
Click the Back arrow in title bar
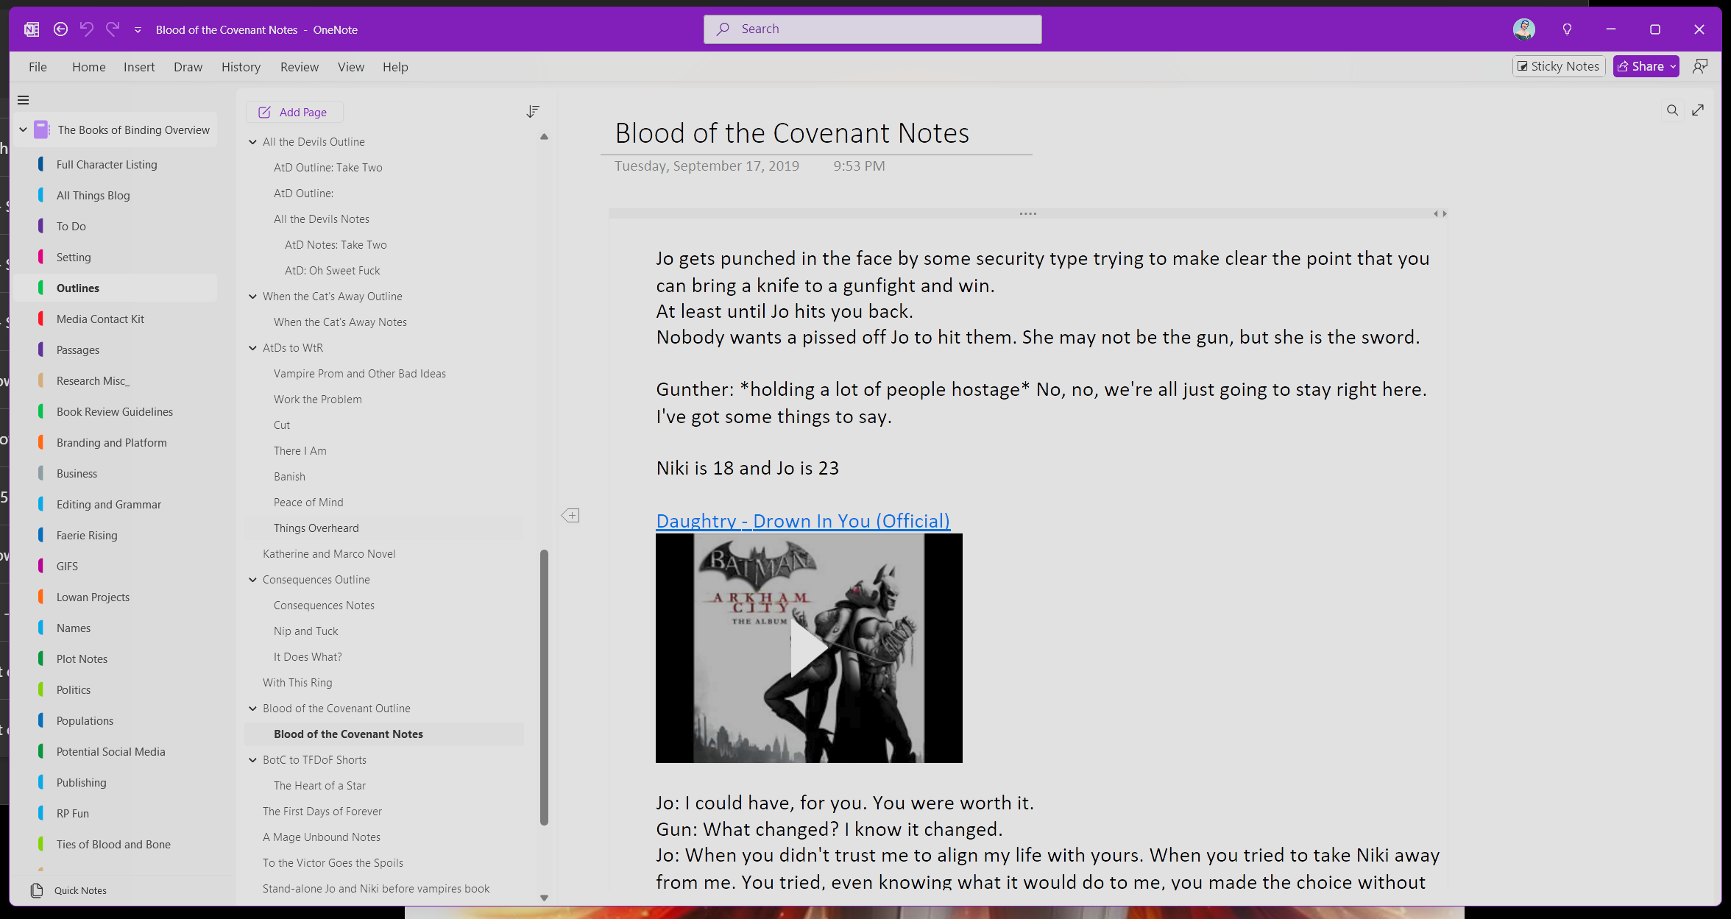tap(61, 29)
